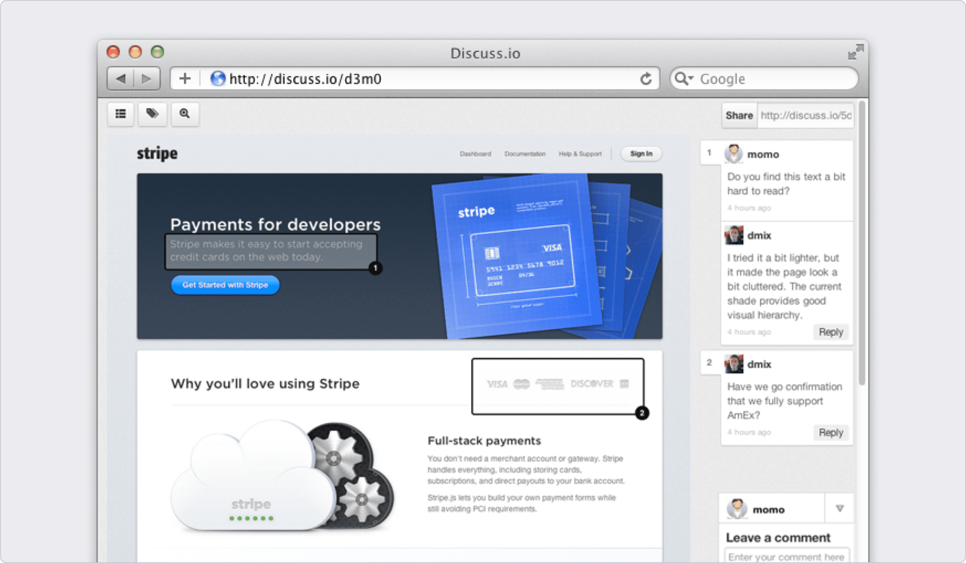Expand annotation marker 2 near the card logos
This screenshot has height=563, width=966.
pyautogui.click(x=642, y=414)
